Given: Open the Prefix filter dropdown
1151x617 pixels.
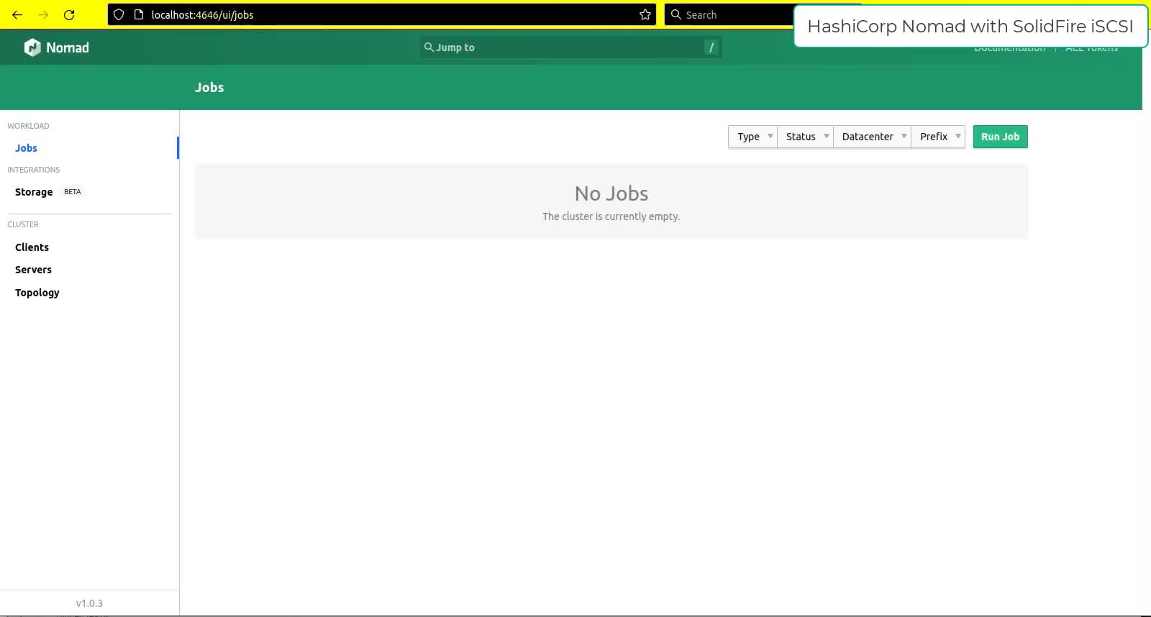Looking at the screenshot, I should pos(938,137).
